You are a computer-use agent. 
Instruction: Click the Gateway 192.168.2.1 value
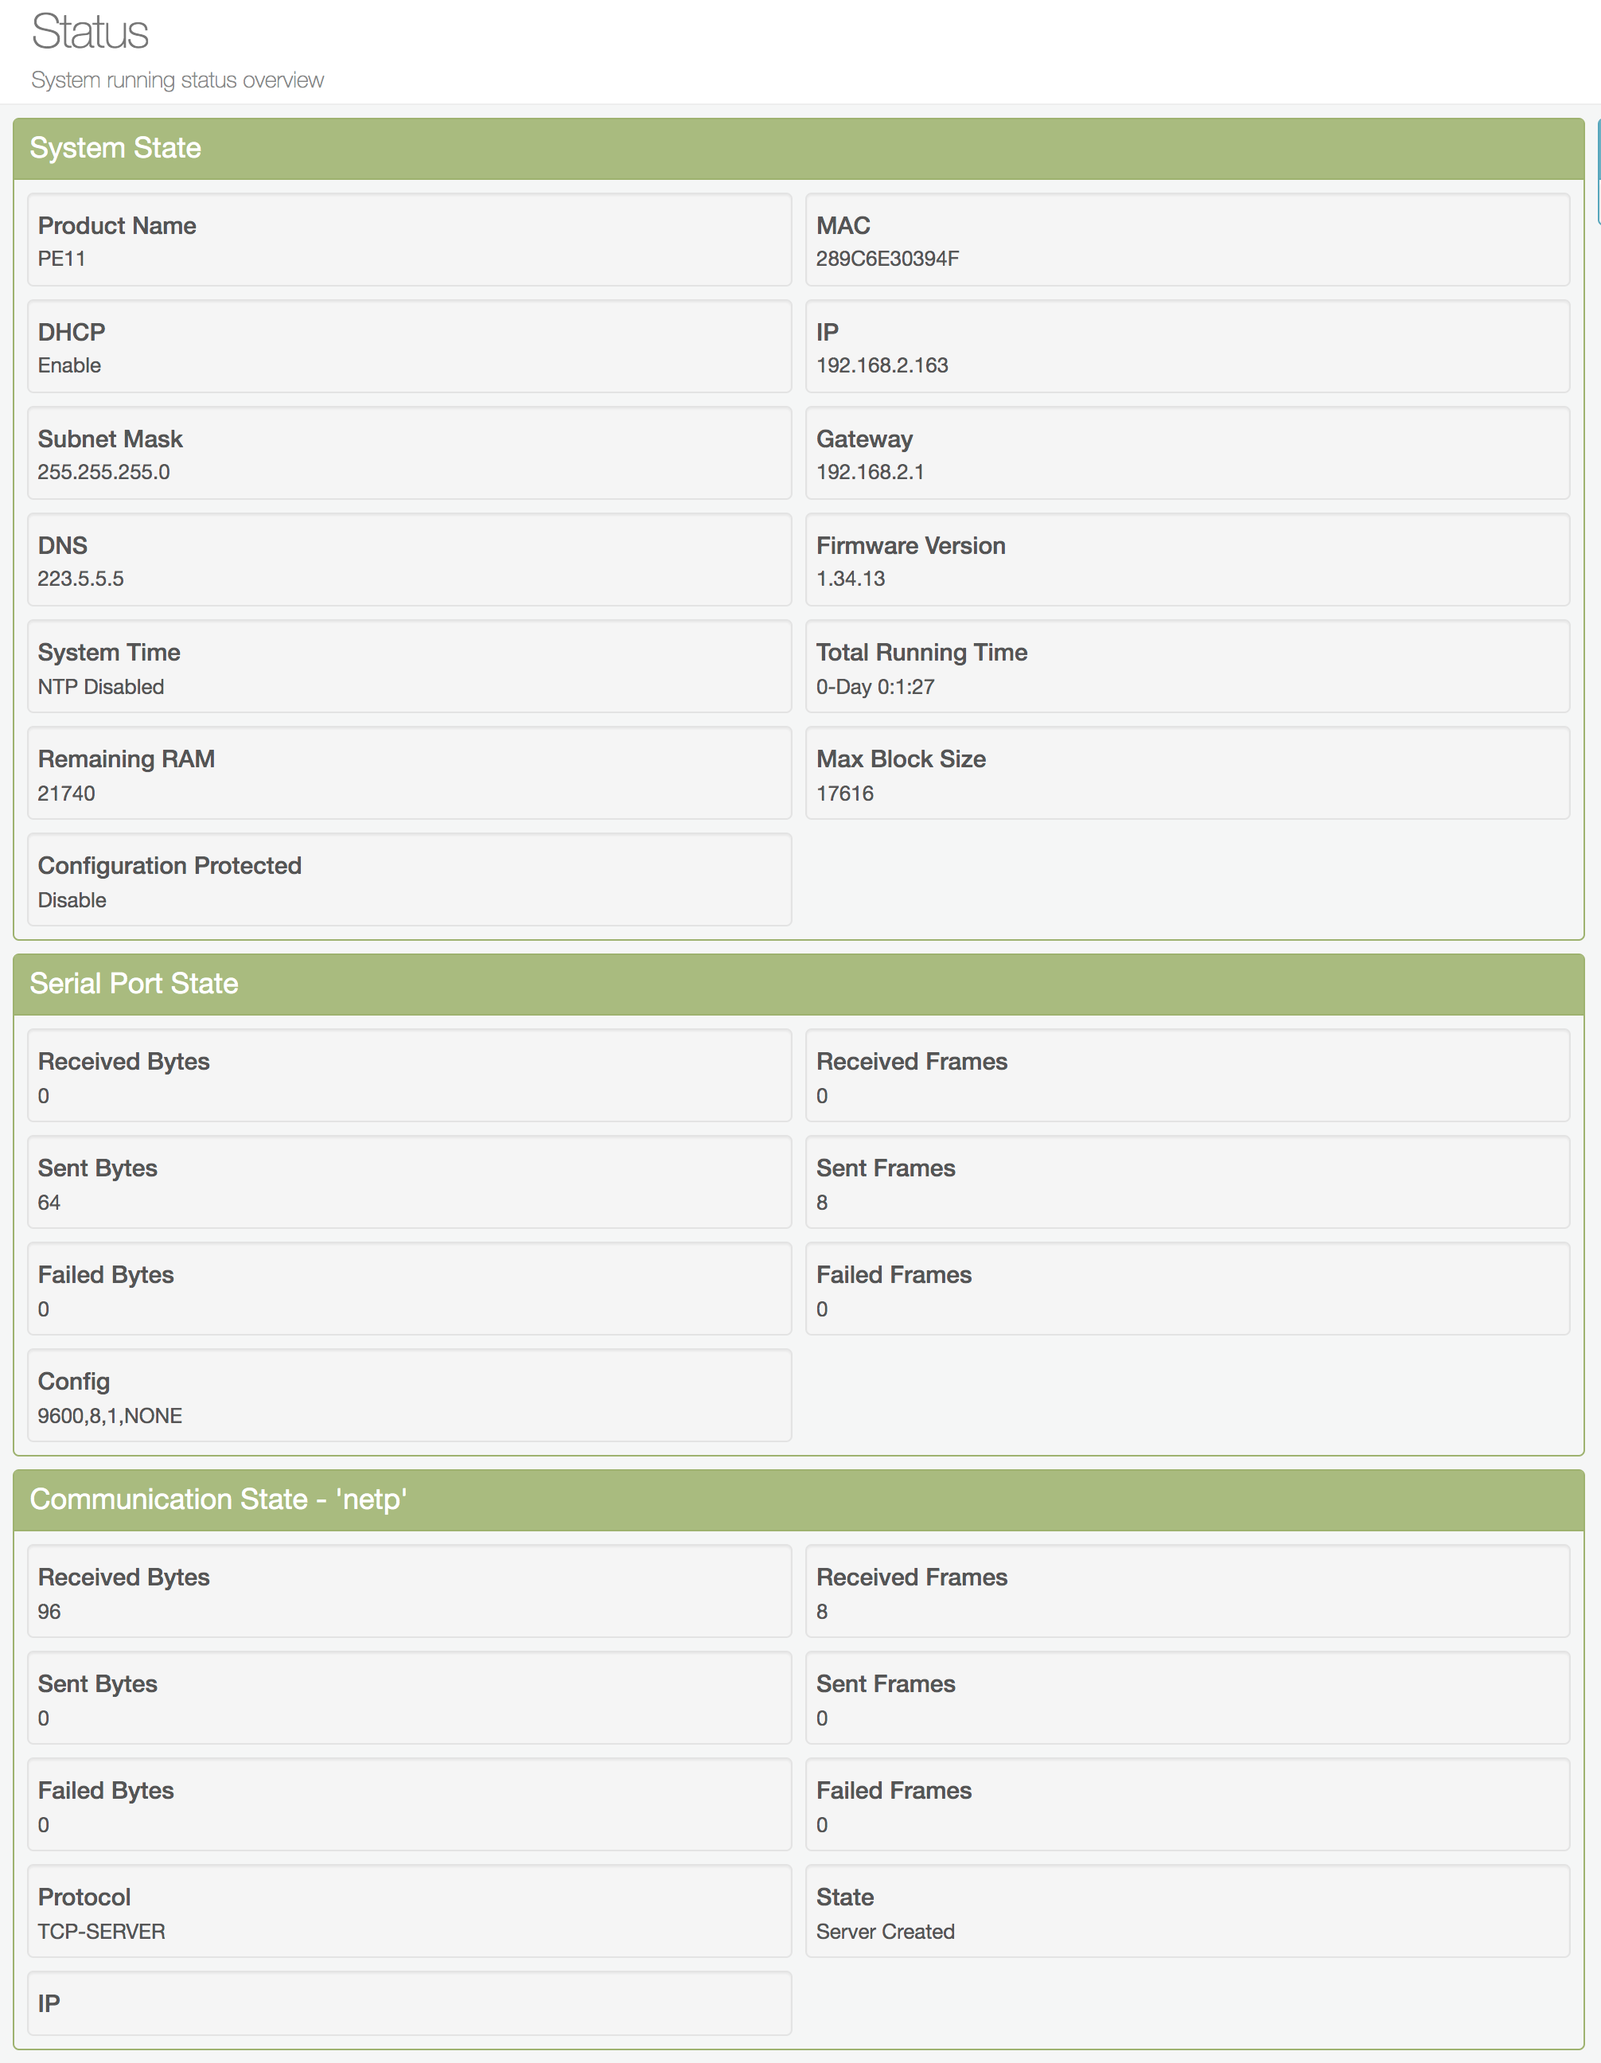coord(870,472)
